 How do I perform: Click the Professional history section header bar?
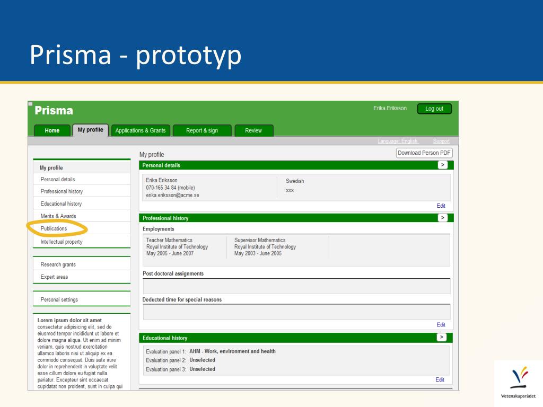[x=296, y=218]
